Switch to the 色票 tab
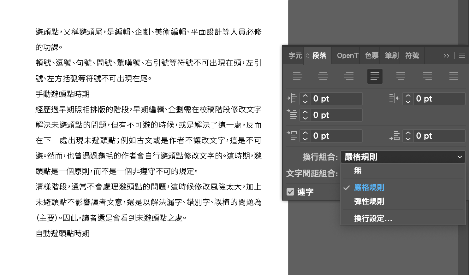 click(371, 56)
